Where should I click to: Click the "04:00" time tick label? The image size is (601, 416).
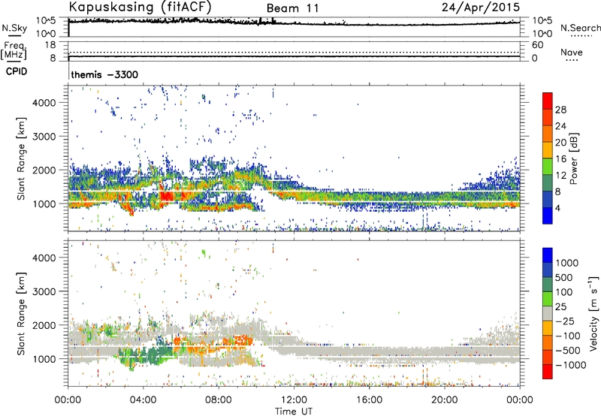[143, 400]
